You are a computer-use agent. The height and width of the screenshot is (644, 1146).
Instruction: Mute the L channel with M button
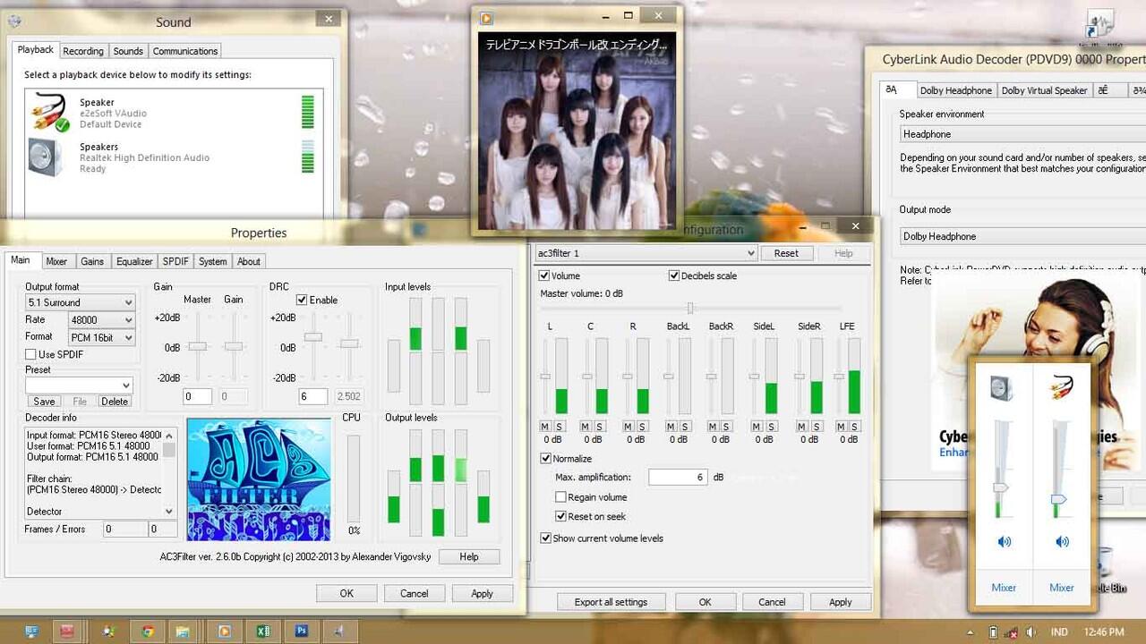tap(545, 427)
